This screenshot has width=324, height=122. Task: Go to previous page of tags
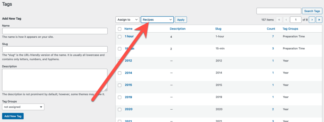286,20
